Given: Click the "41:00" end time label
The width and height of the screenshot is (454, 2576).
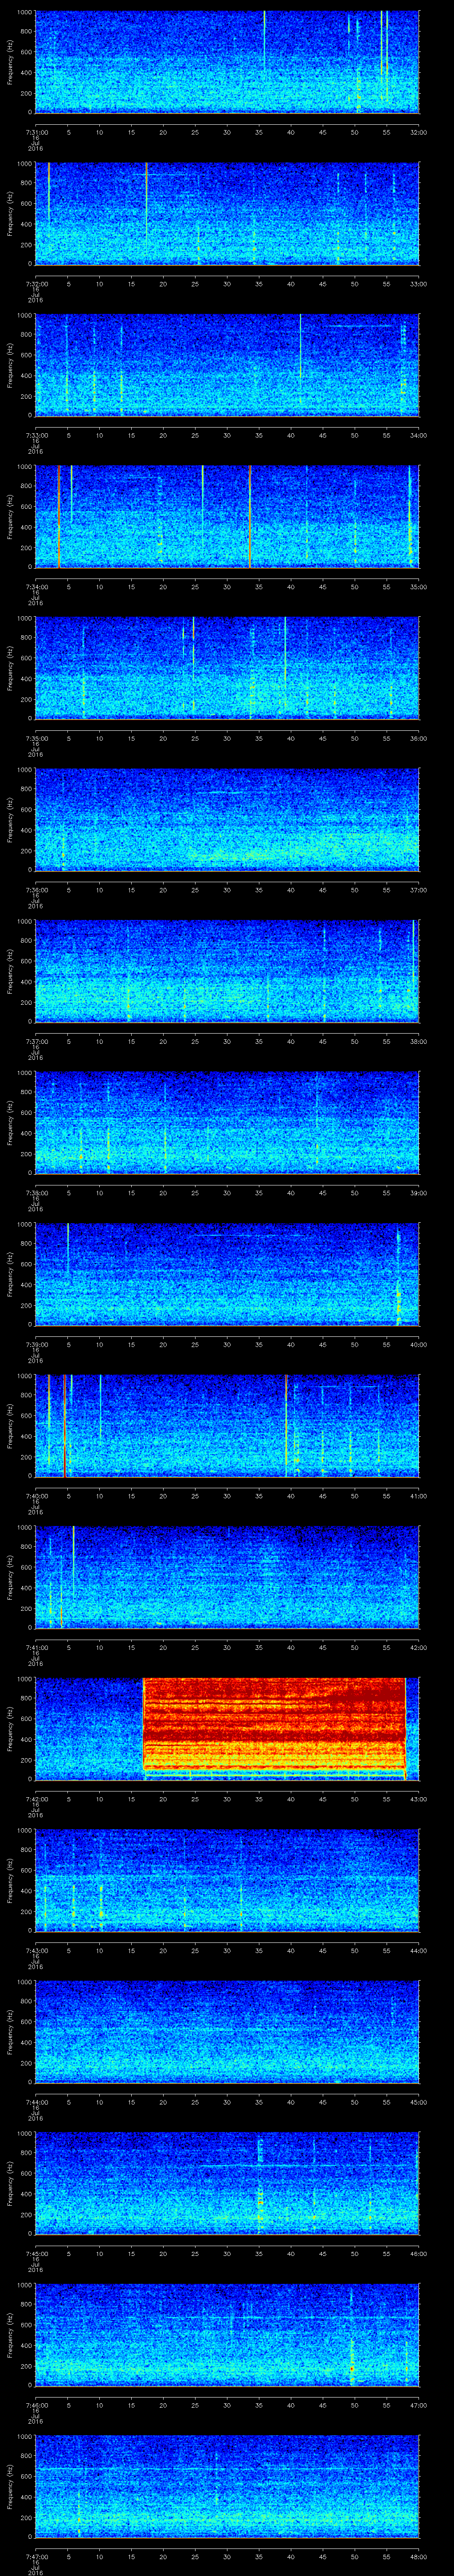Looking at the screenshot, I should click(x=419, y=1496).
